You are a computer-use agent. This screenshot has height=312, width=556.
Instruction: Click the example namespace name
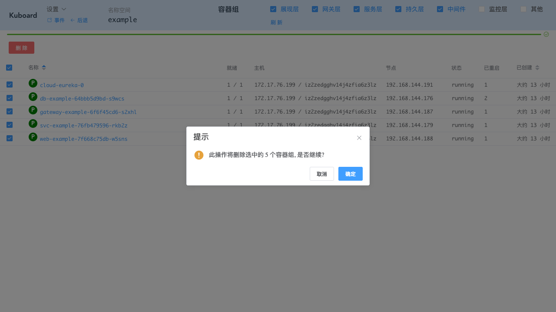click(122, 19)
